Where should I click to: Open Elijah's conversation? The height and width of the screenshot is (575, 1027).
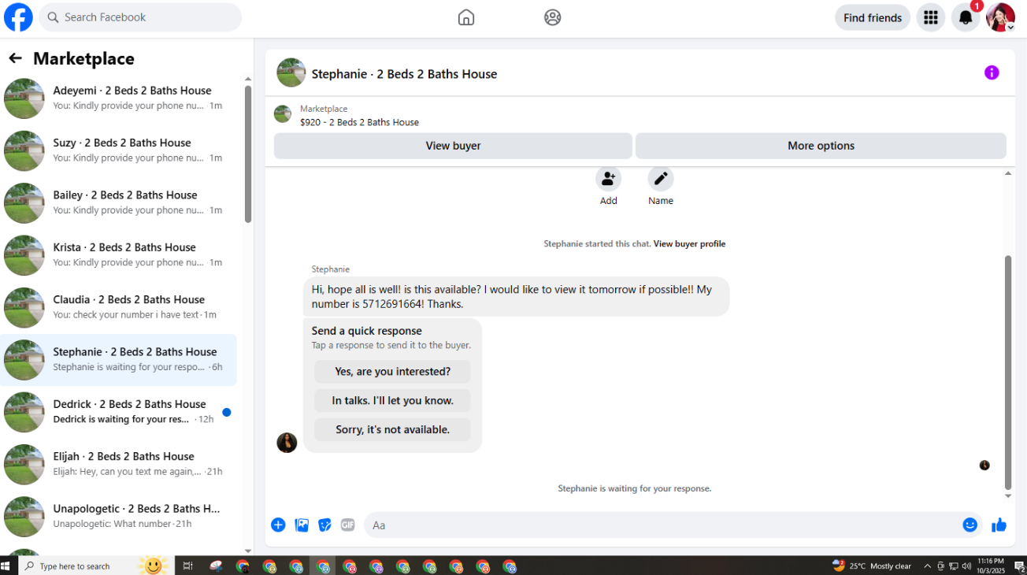tap(118, 464)
